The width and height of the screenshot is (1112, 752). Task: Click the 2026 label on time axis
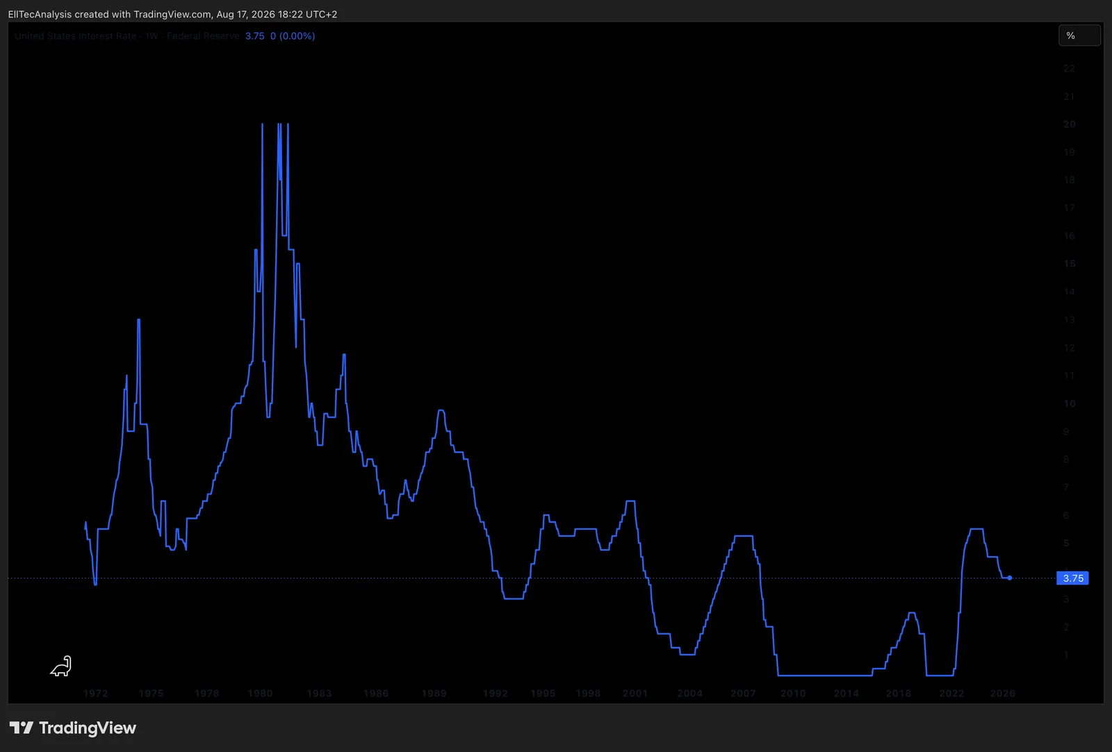[x=1003, y=693]
